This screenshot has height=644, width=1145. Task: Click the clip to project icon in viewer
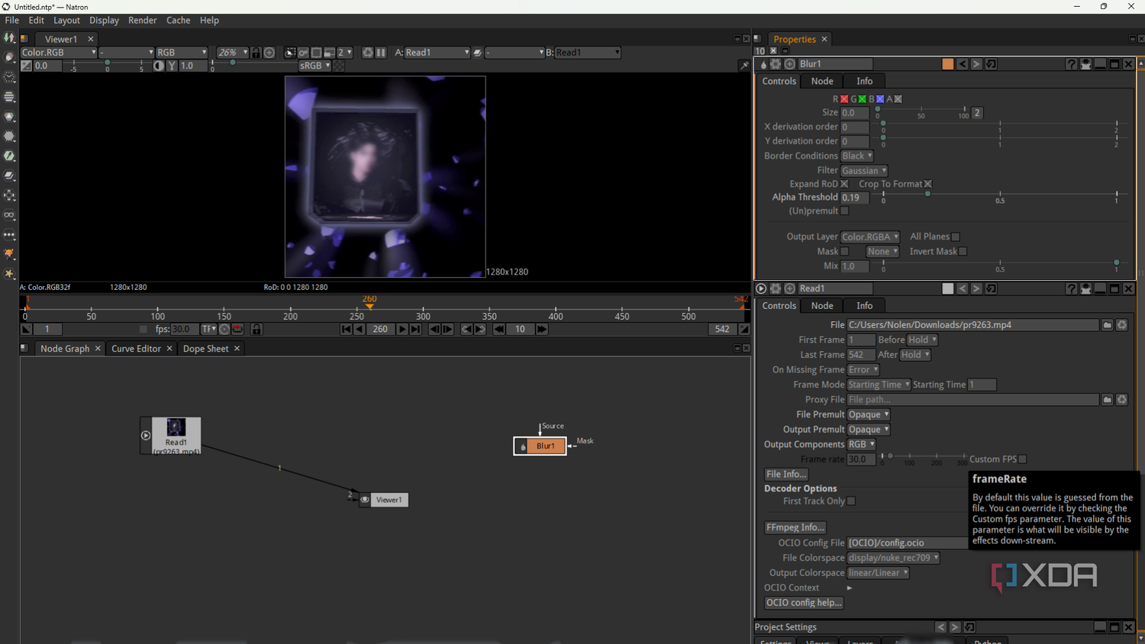pos(290,53)
